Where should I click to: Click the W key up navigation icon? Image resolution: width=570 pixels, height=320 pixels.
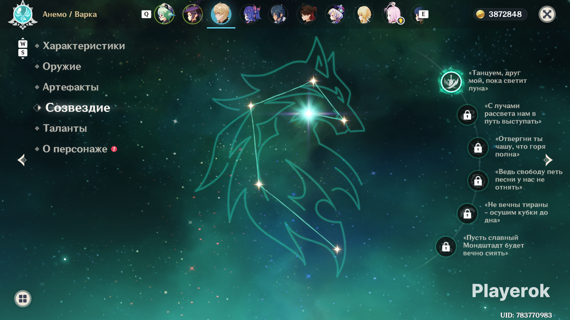(x=23, y=44)
